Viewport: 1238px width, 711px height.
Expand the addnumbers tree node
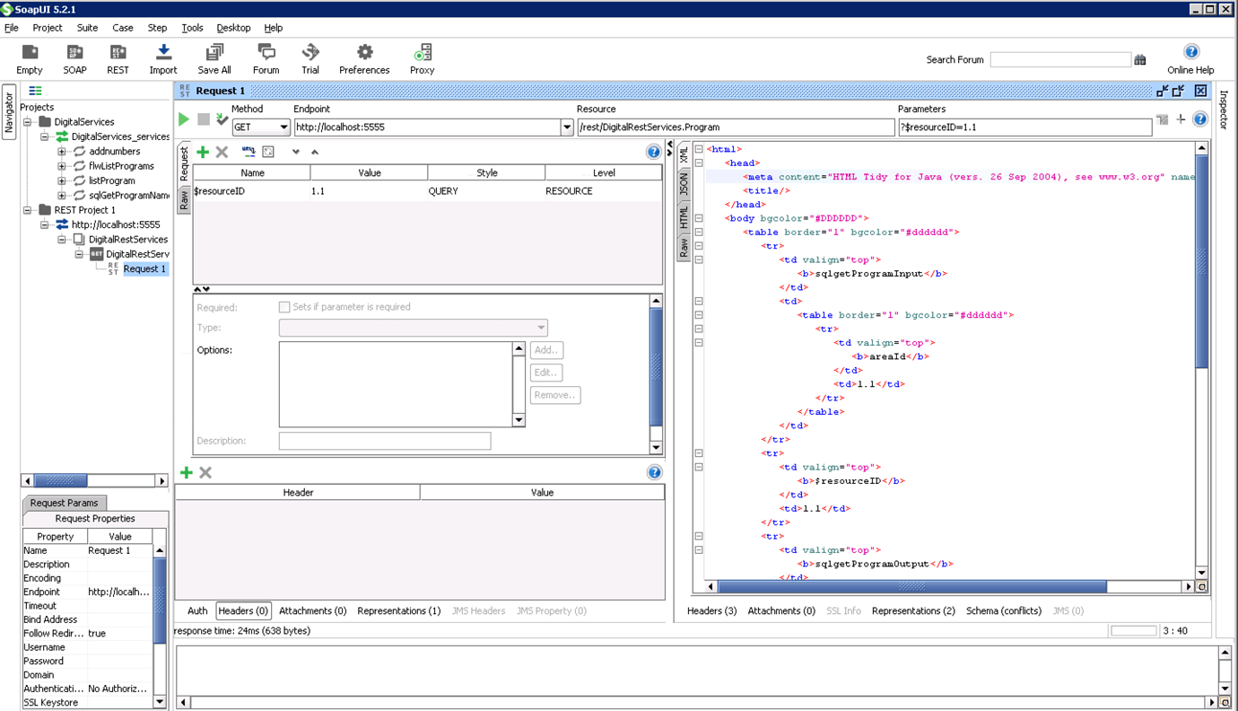[x=62, y=152]
